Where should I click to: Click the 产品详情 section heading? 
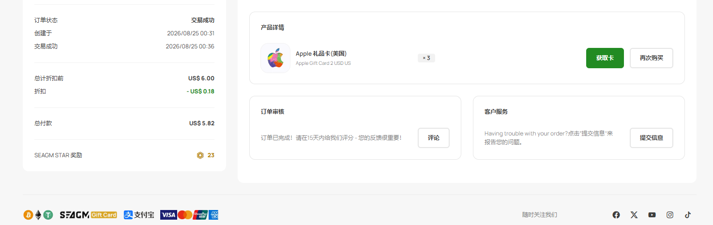[x=273, y=28]
